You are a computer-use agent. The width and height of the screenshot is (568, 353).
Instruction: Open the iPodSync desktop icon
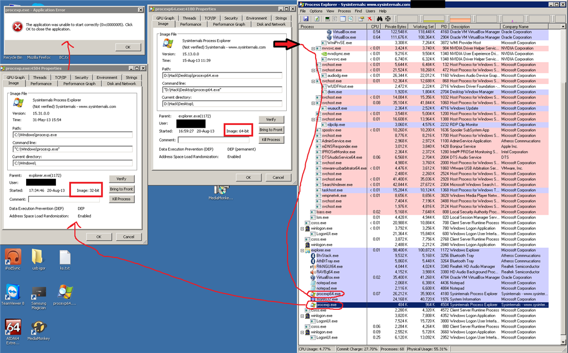pos(13,257)
